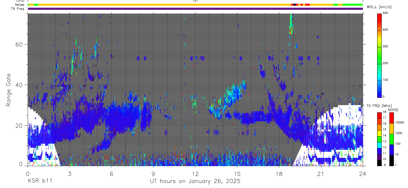Image resolution: width=408 pixels, height=188 pixels.
Task: Click the 1000 label on NOISE legend
Action: (x=399, y=133)
